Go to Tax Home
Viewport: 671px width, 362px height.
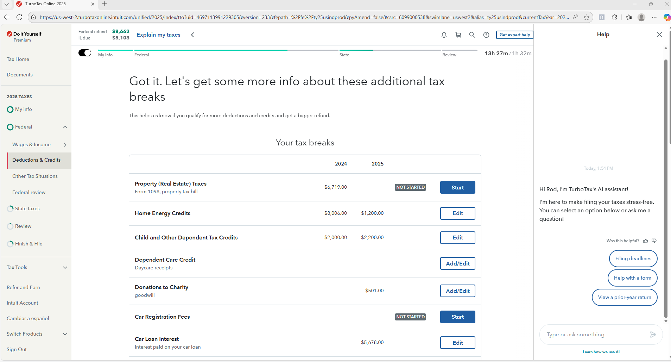(18, 59)
